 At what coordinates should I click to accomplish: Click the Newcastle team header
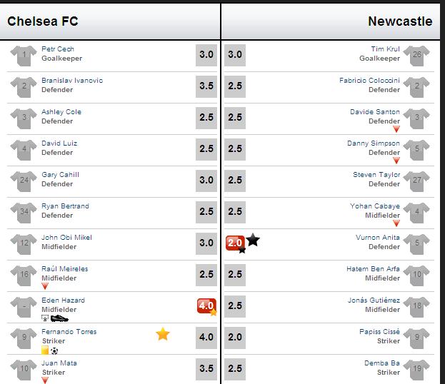400,21
